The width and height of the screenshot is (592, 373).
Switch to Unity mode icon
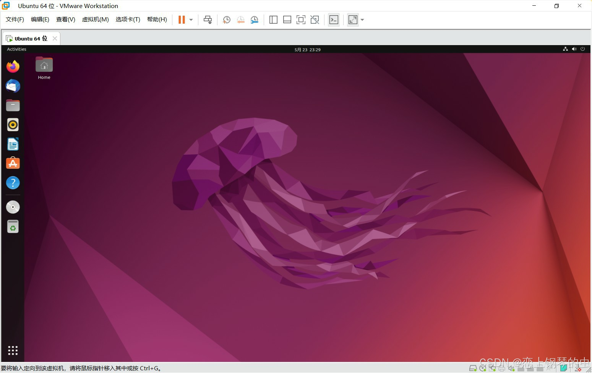[x=315, y=20]
